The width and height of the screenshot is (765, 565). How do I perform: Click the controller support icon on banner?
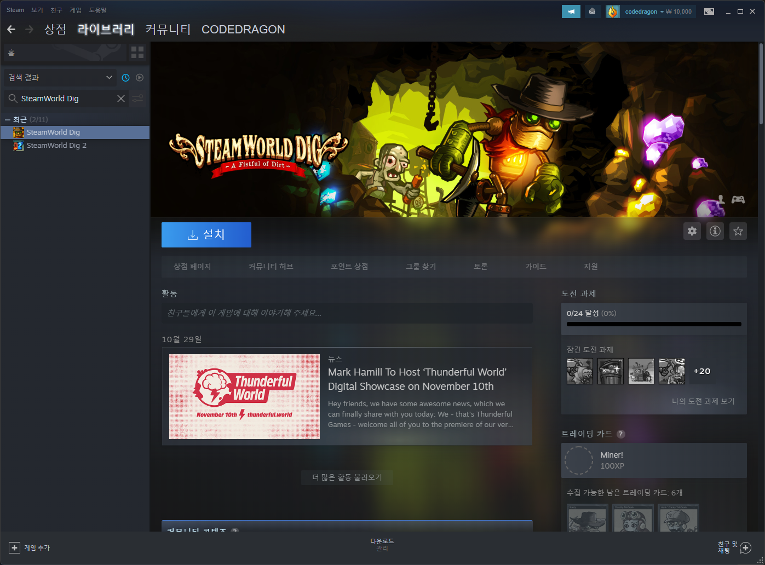(738, 199)
